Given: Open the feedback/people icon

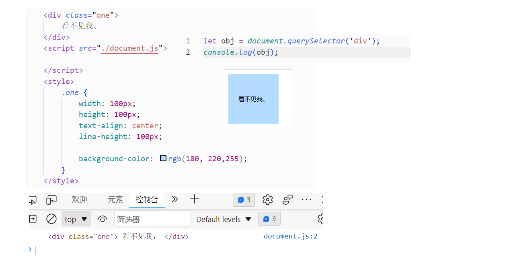Looking at the screenshot, I should [287, 199].
